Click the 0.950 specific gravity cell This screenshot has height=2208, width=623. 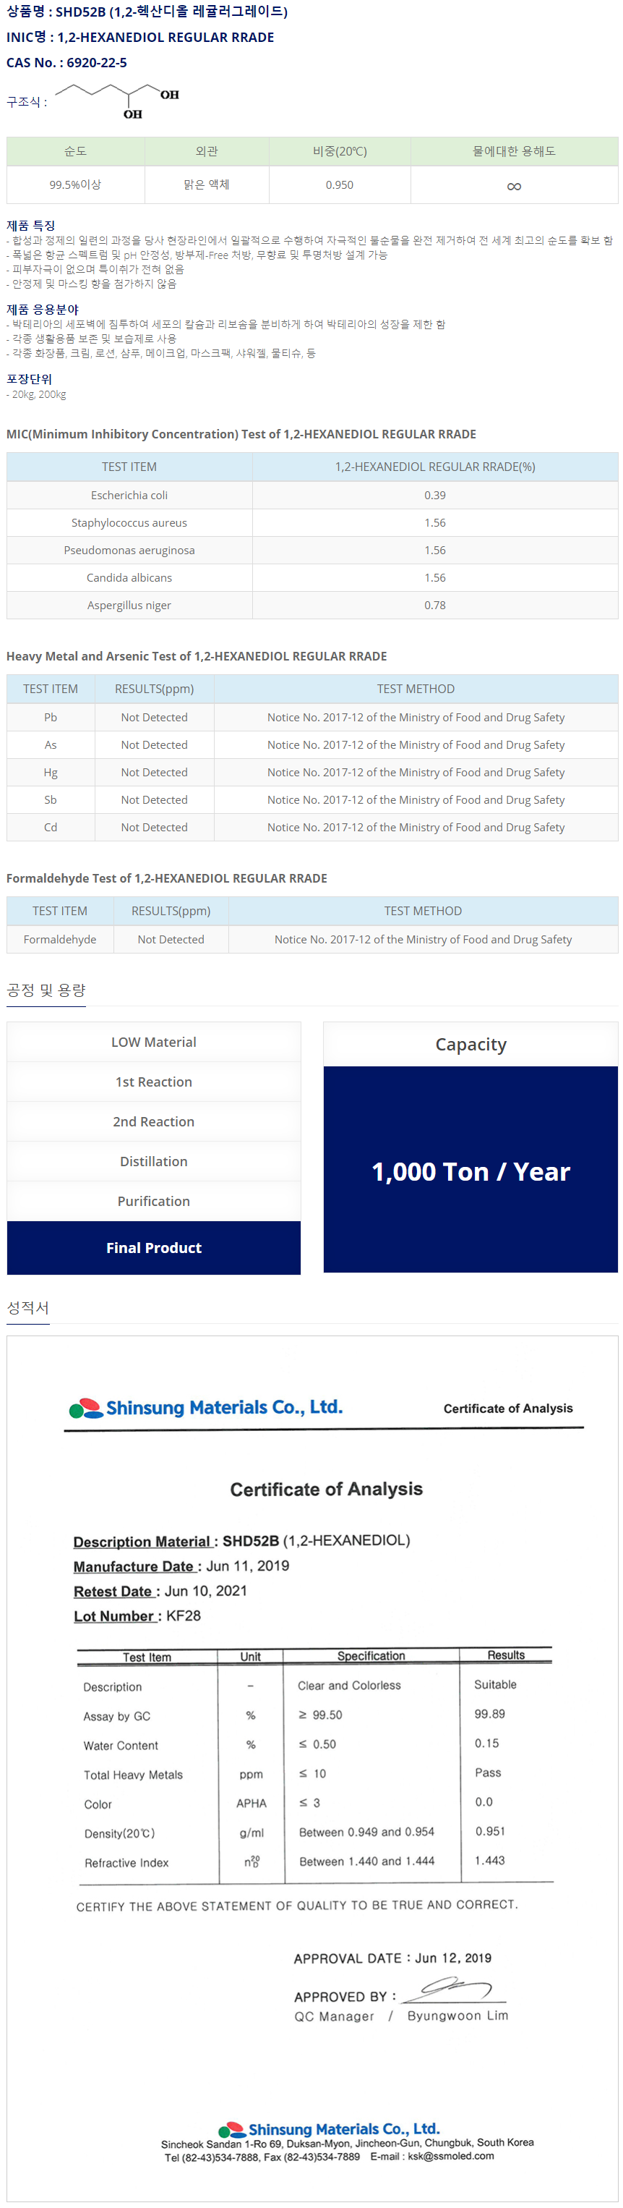(x=340, y=184)
